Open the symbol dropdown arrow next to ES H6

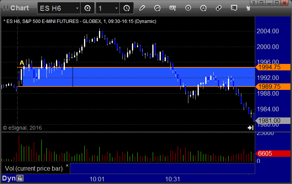(x=77, y=8)
